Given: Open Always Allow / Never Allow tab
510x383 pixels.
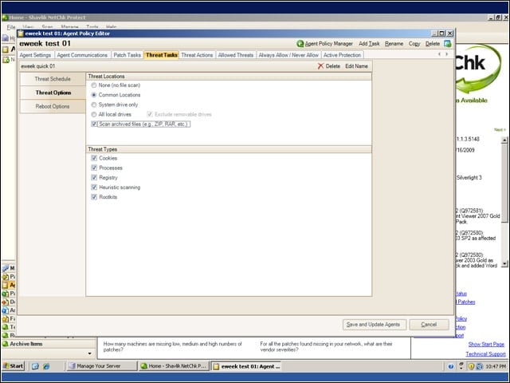Looking at the screenshot, I should (x=288, y=55).
